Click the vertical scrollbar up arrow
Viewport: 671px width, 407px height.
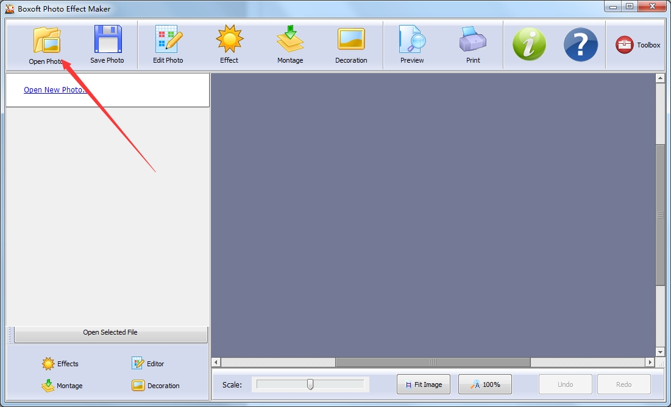(x=660, y=78)
